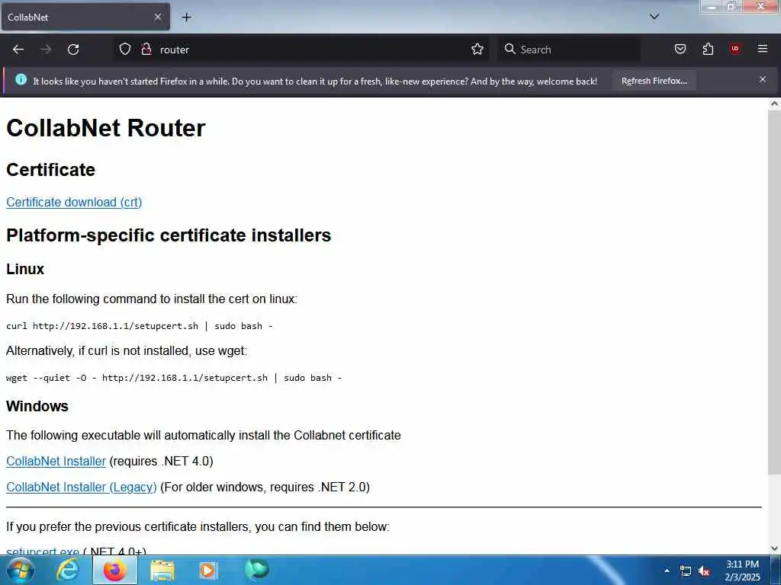Open the Save to Pocket button
Image resolution: width=781 pixels, height=585 pixels.
point(680,49)
